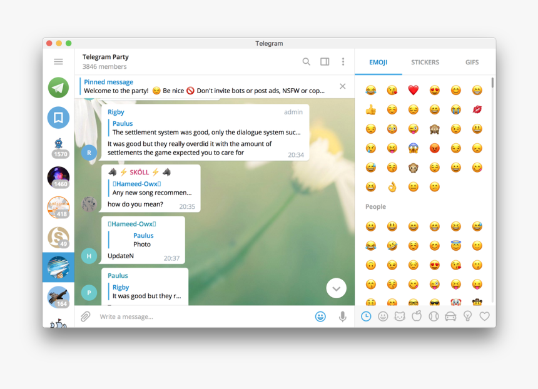Insert the kiss lips emoji
The height and width of the screenshot is (389, 538).
click(477, 110)
